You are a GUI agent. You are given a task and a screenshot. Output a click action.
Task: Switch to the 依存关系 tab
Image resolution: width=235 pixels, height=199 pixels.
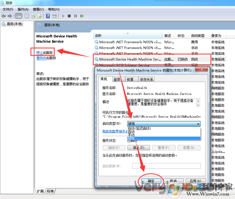146,79
